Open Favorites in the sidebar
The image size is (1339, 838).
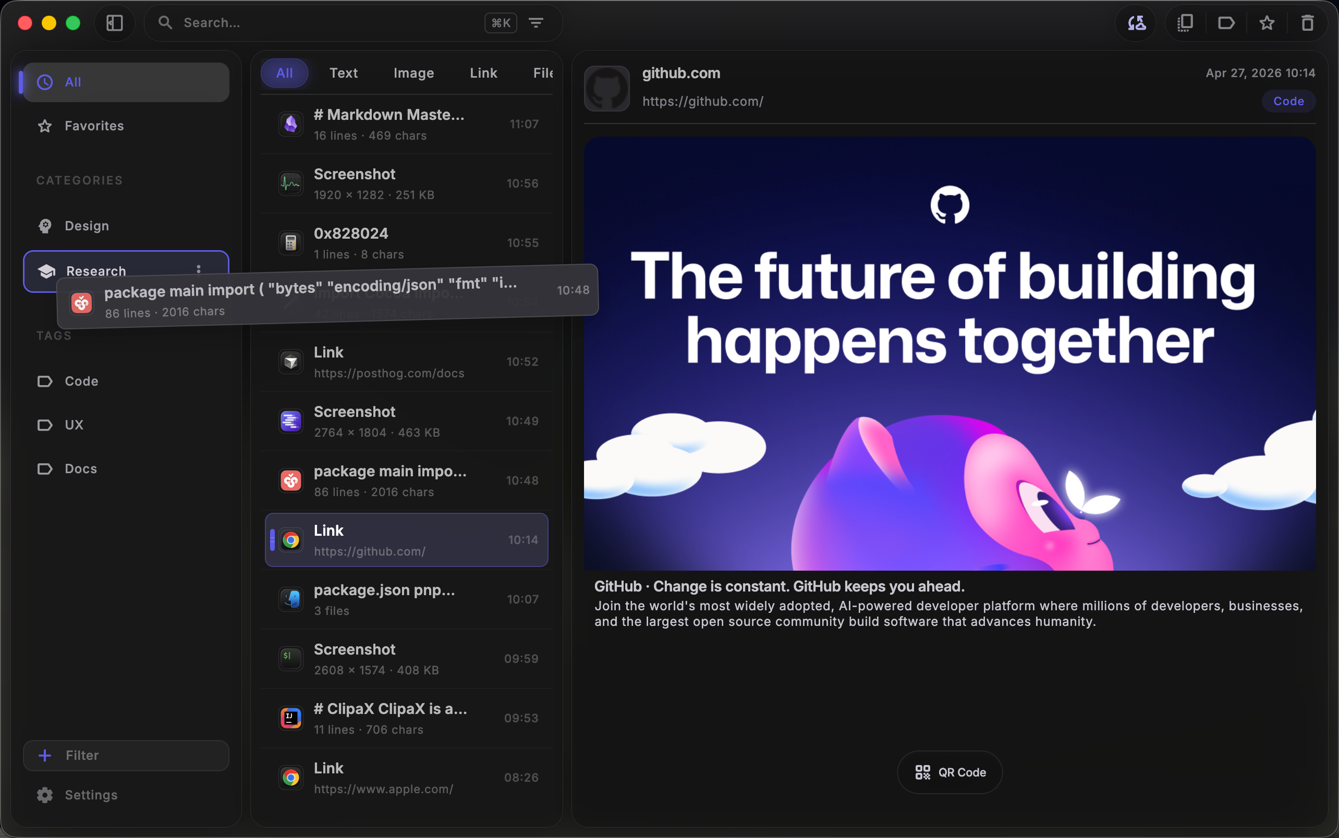126,126
